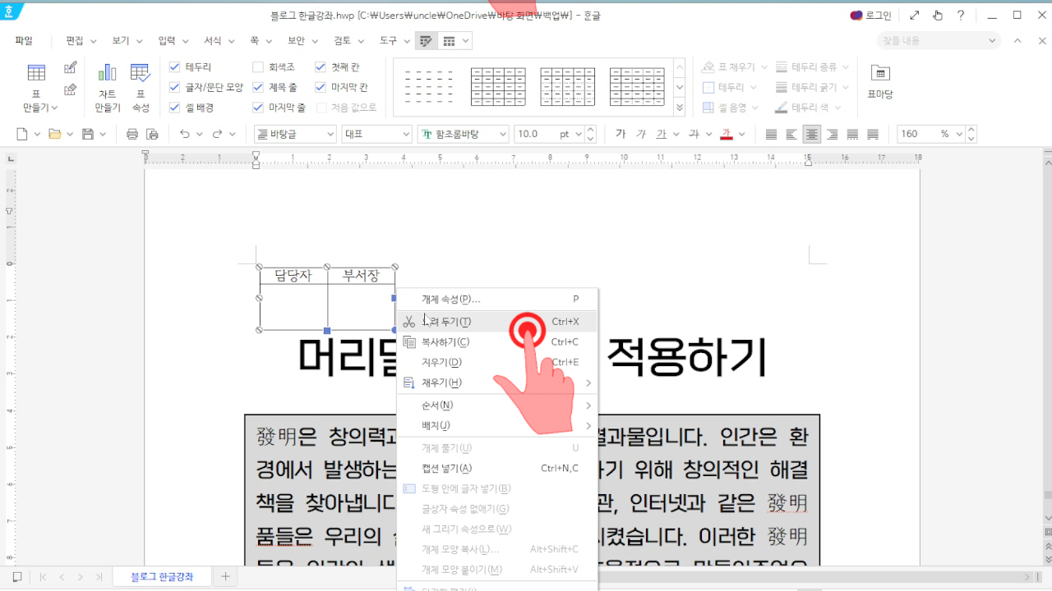Toggle 제목 줄 checkbox

coord(258,87)
